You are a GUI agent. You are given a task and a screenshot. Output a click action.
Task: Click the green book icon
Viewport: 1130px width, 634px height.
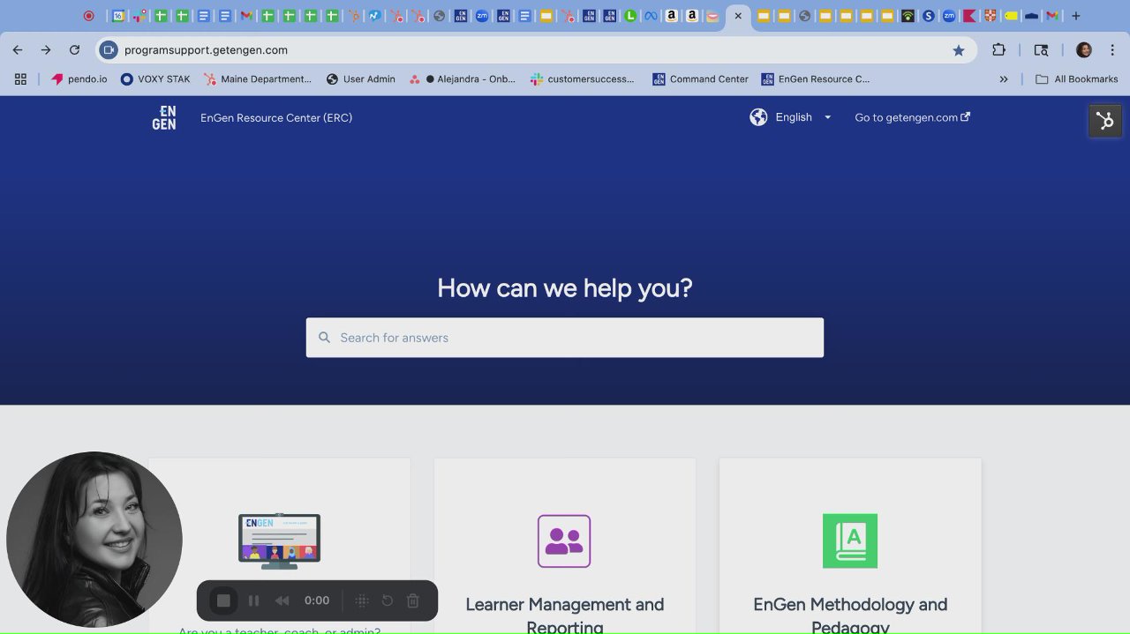click(850, 541)
